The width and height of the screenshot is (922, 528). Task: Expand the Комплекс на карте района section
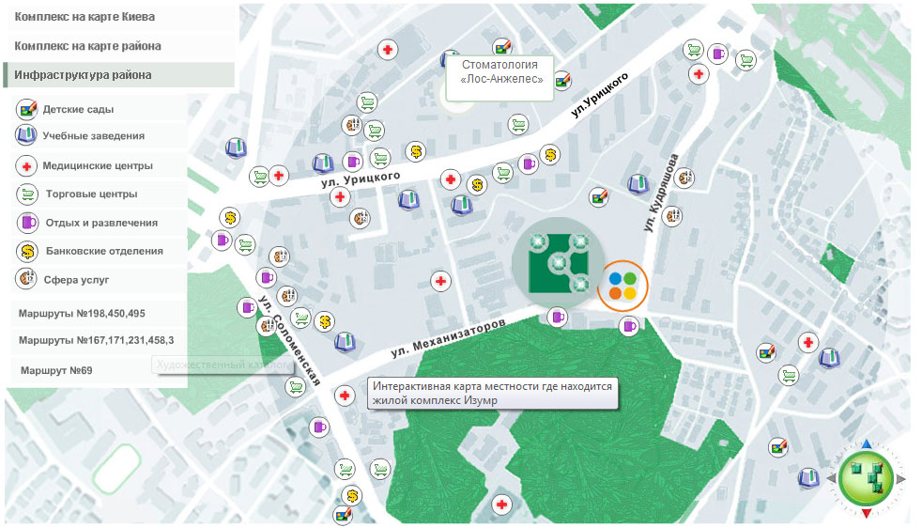pos(87,46)
